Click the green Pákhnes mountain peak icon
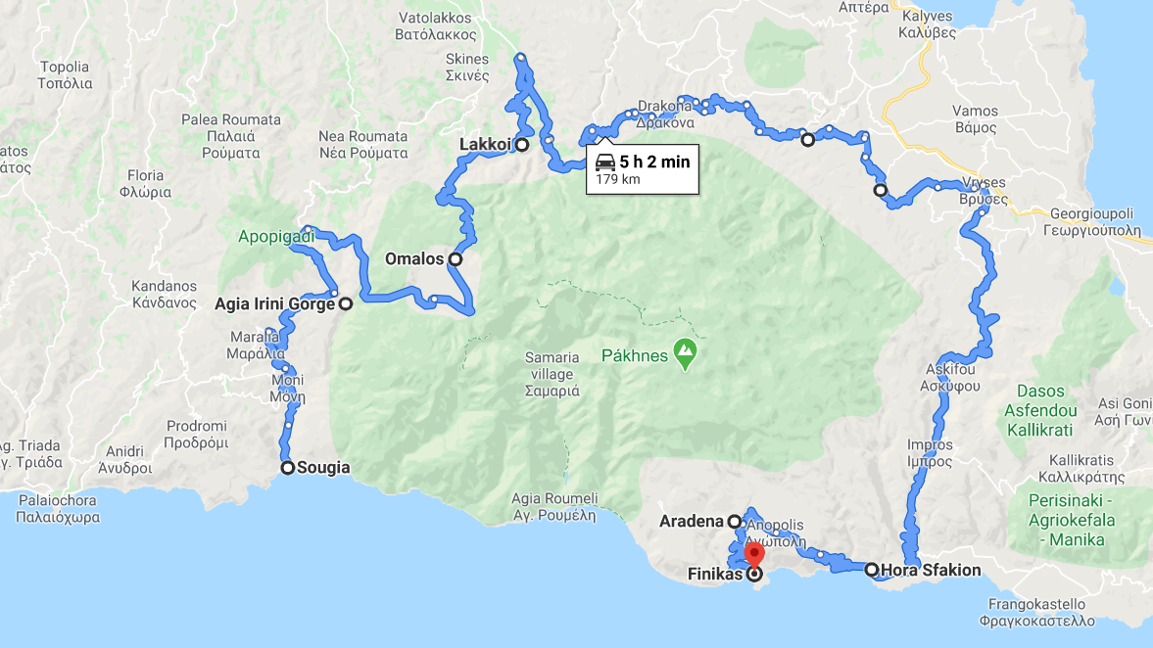This screenshot has width=1153, height=648. 686,354
